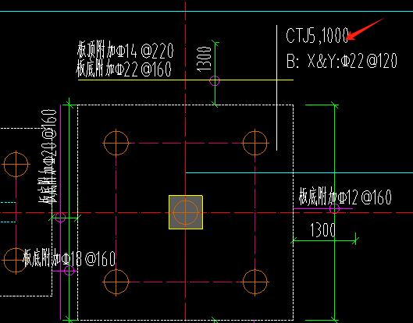Pick the magenta circle under 板底附加Φ18@160
This screenshot has height=323, width=413.
click(x=69, y=271)
